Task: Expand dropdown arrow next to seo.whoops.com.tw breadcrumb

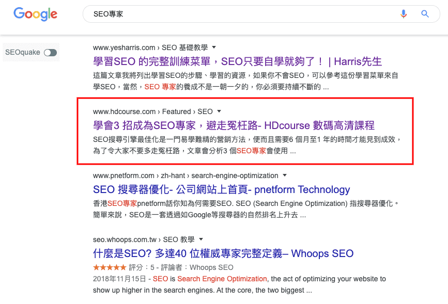Action: (x=201, y=239)
